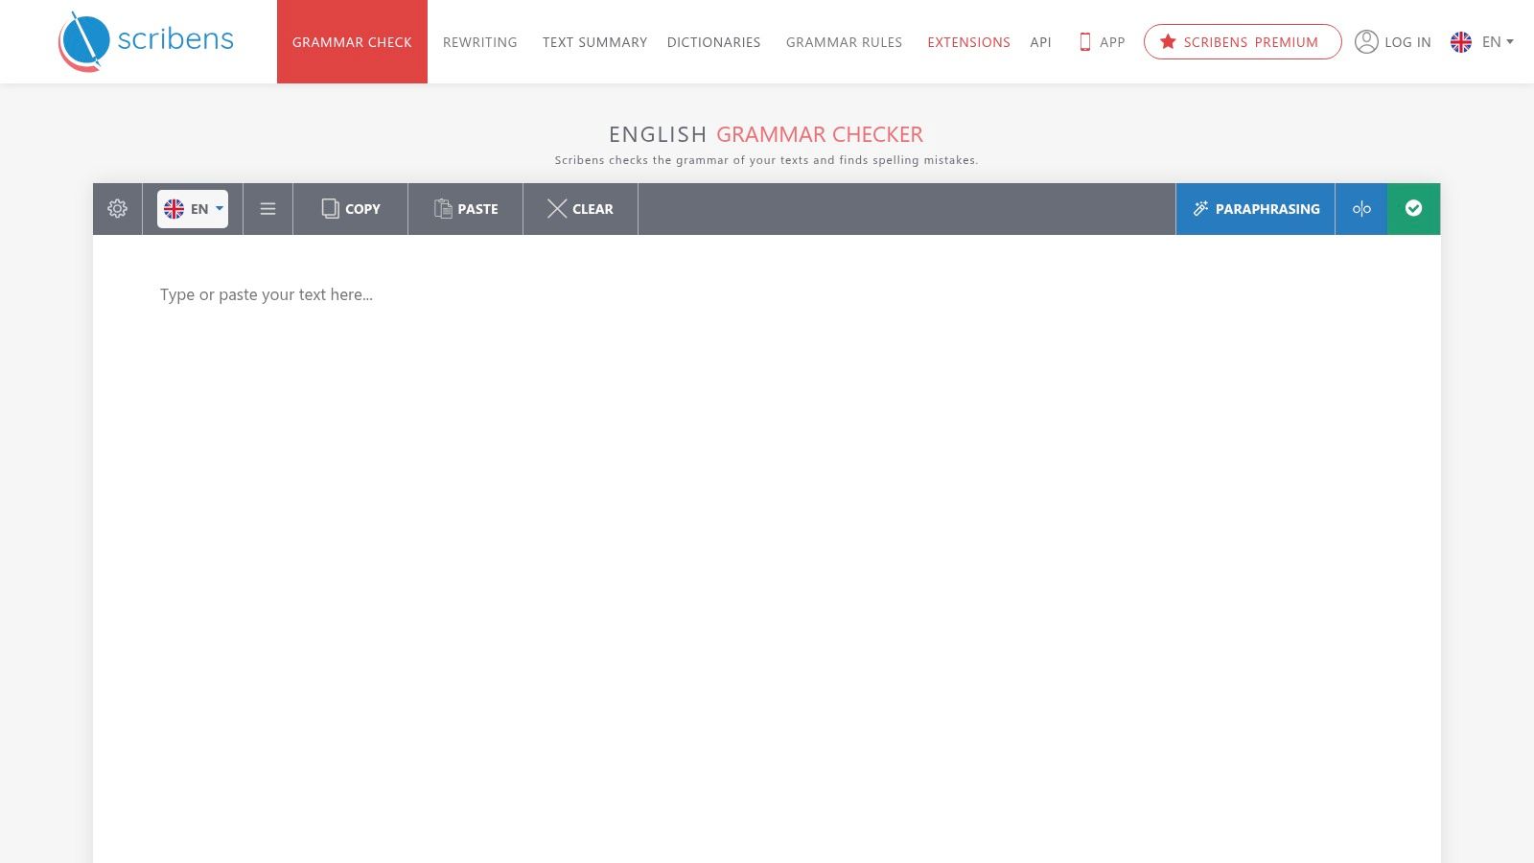
Task: Click the green checkmark check button
Action: pos(1413,209)
